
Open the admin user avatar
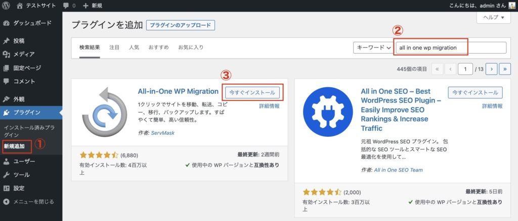point(512,6)
